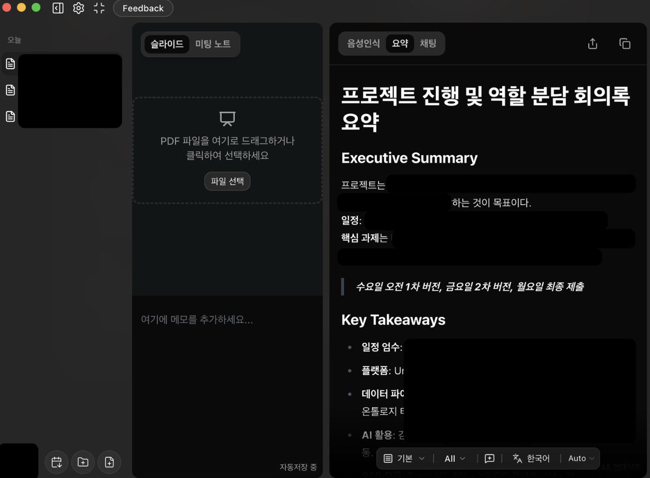Open the All filter dropdown
650x478 pixels.
click(455, 459)
